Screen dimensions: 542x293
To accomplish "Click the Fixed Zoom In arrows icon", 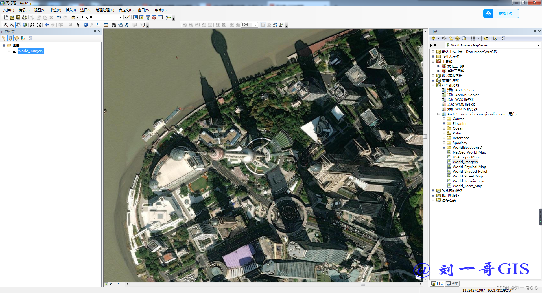I will [x=32, y=25].
